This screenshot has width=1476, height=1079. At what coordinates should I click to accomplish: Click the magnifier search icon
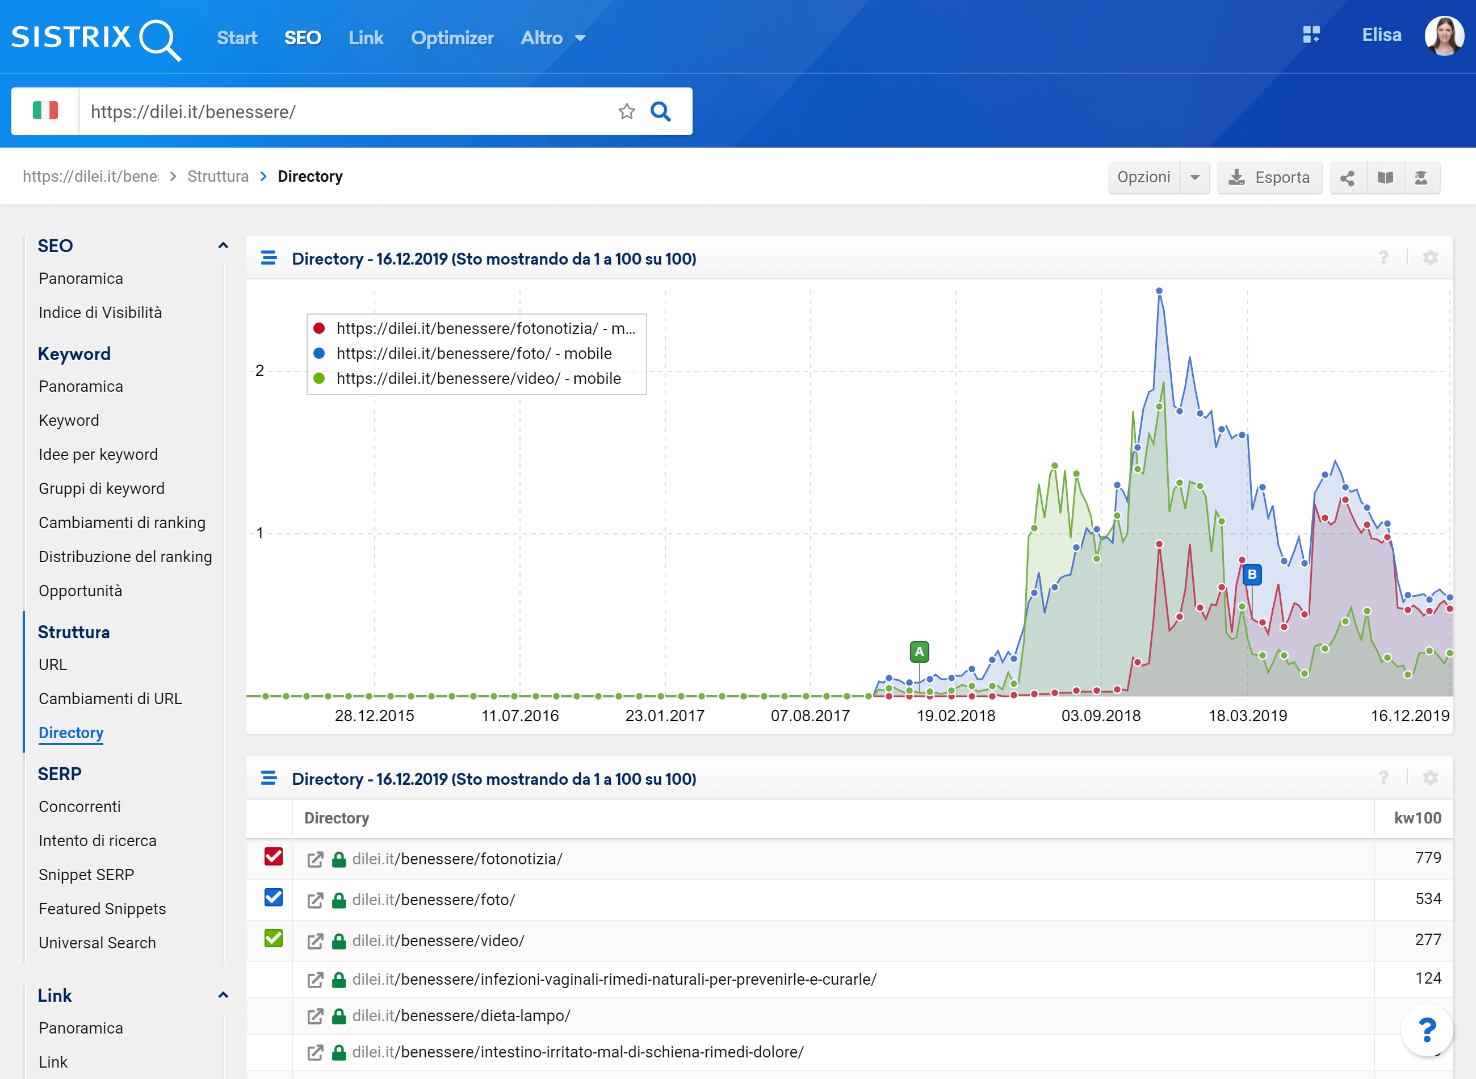pyautogui.click(x=661, y=112)
